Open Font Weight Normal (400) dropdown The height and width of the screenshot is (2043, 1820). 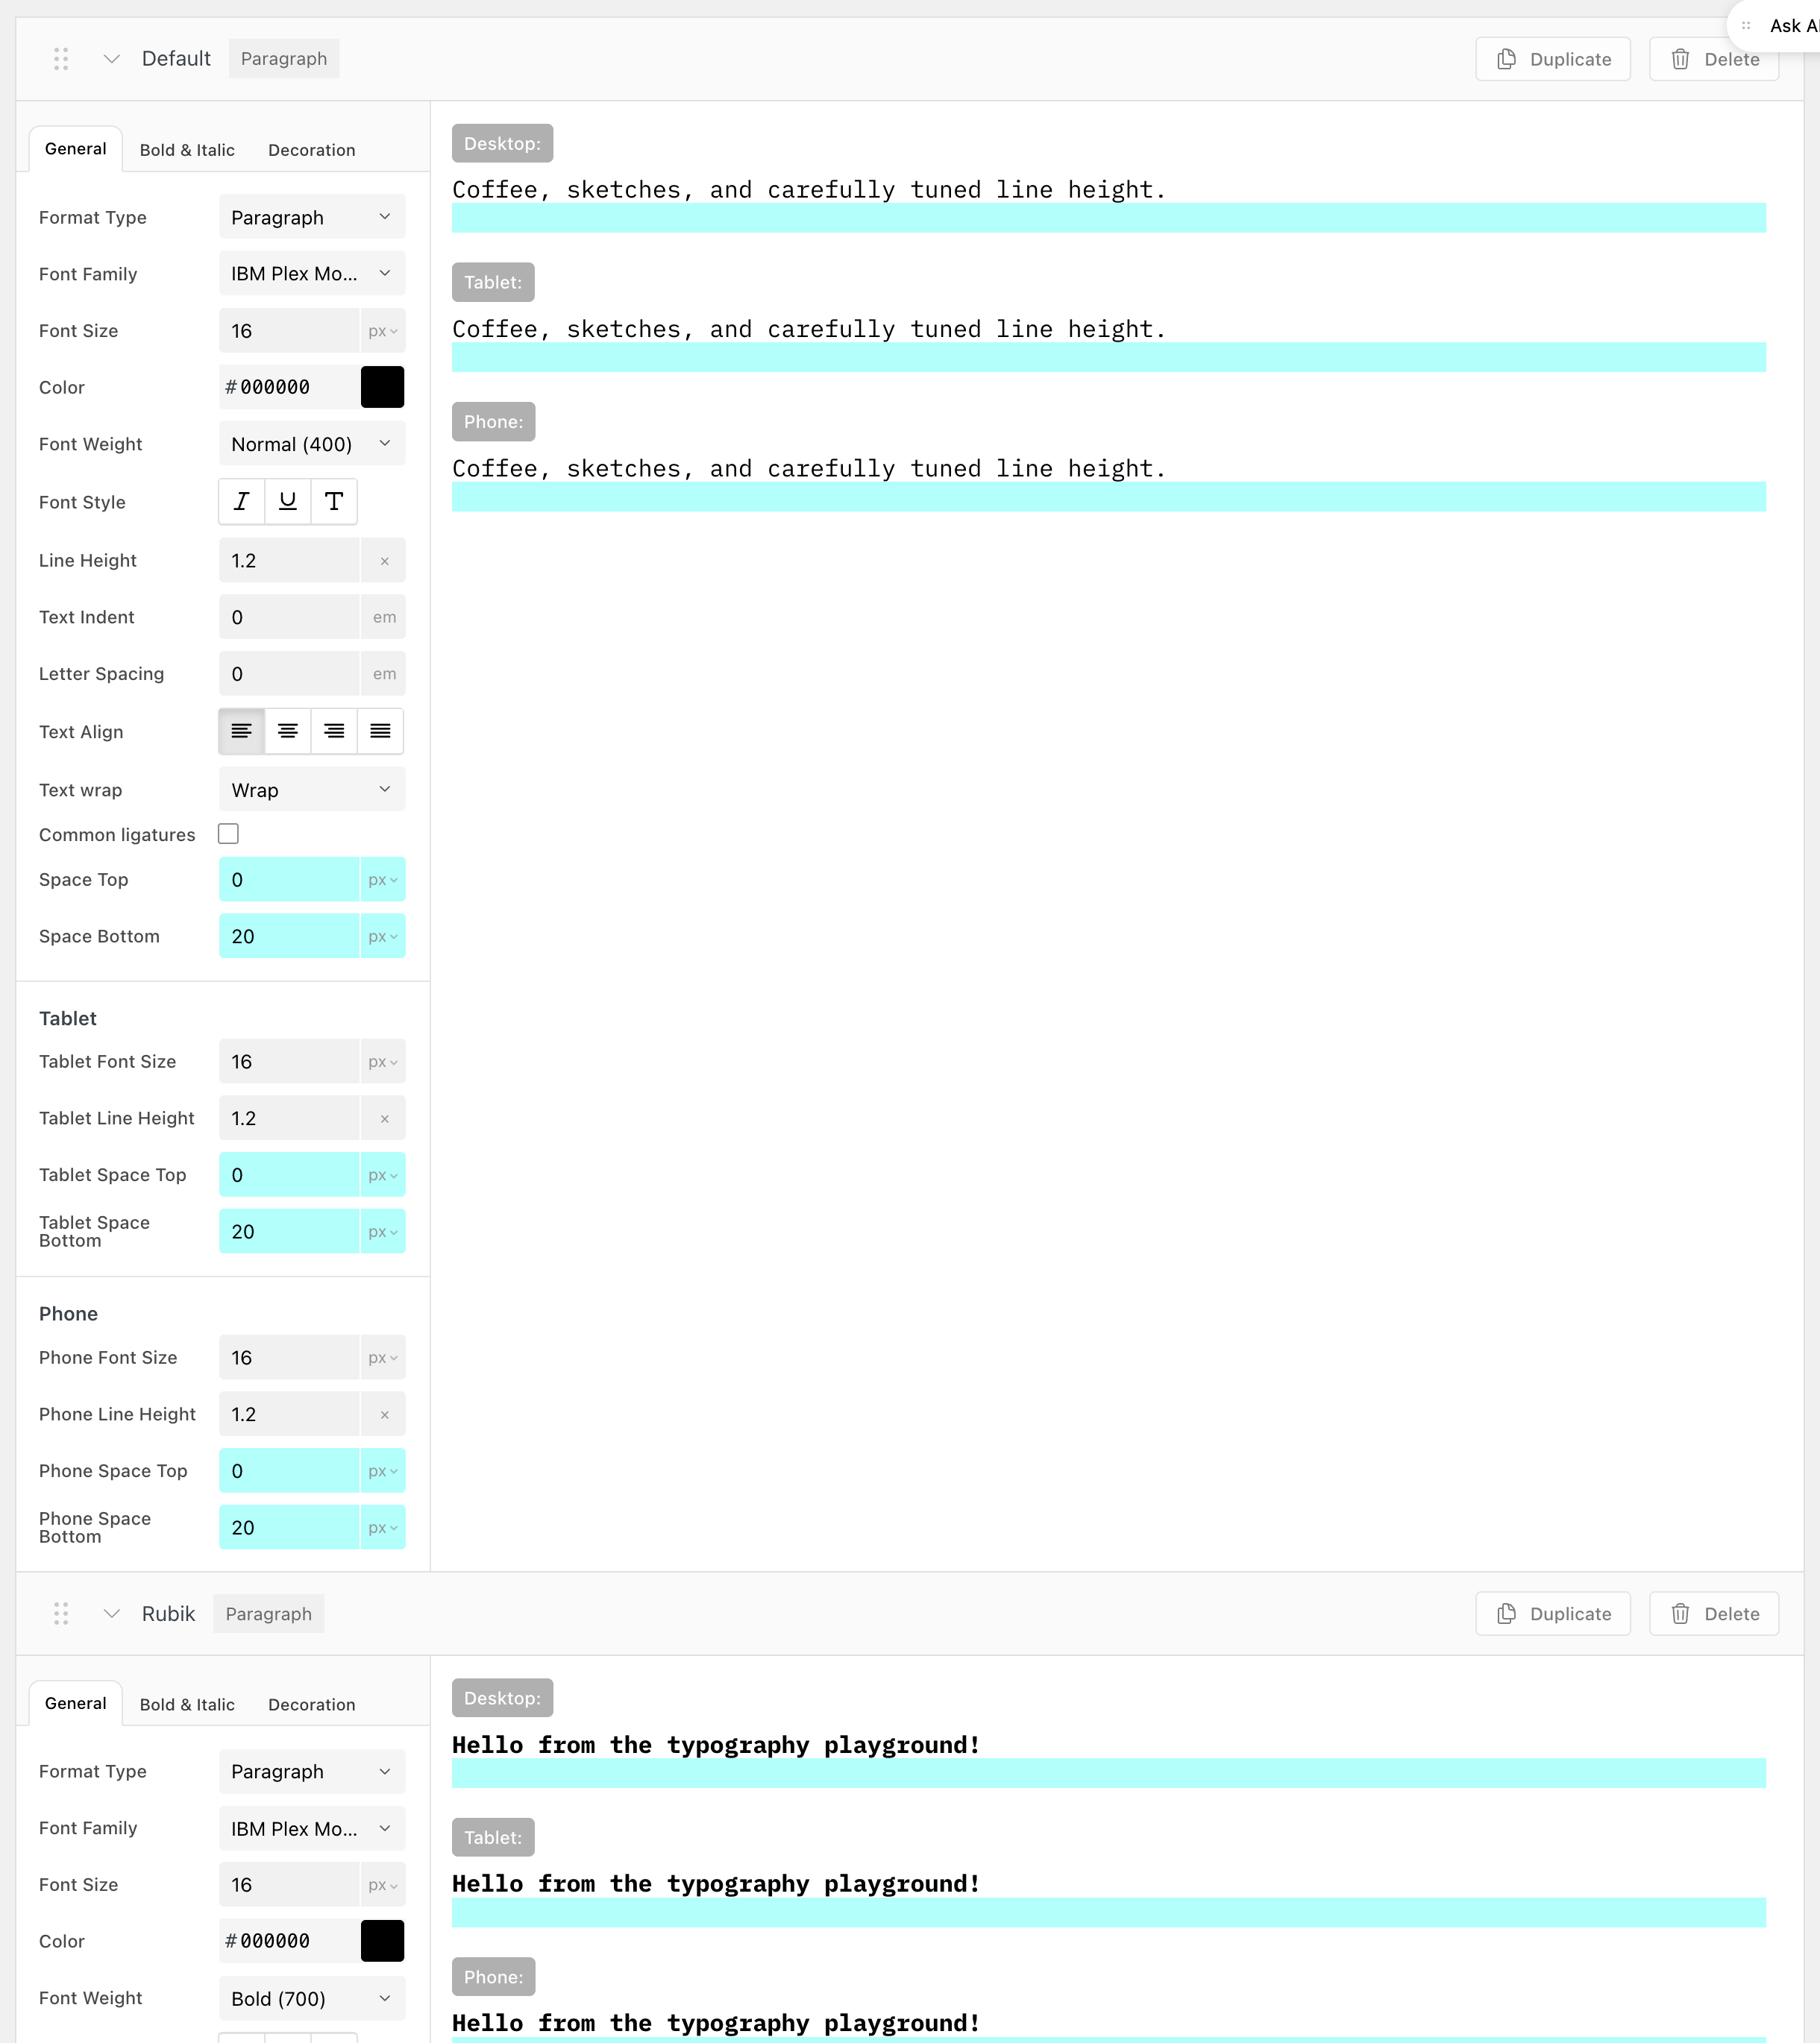(x=312, y=444)
